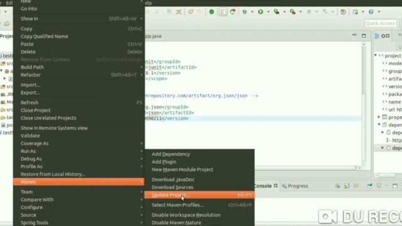Open the Maven entry in the context menu

[x=79, y=182]
